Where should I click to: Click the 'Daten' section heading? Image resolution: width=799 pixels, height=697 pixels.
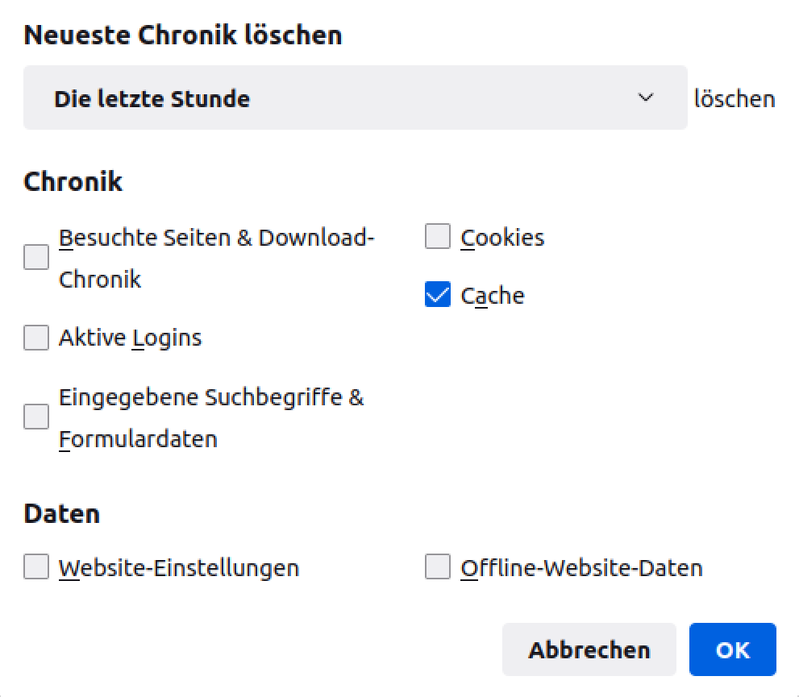pyautogui.click(x=62, y=514)
